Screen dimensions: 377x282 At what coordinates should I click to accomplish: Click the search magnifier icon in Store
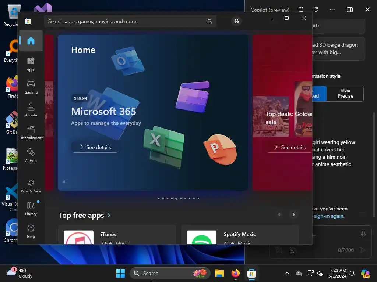[209, 21]
